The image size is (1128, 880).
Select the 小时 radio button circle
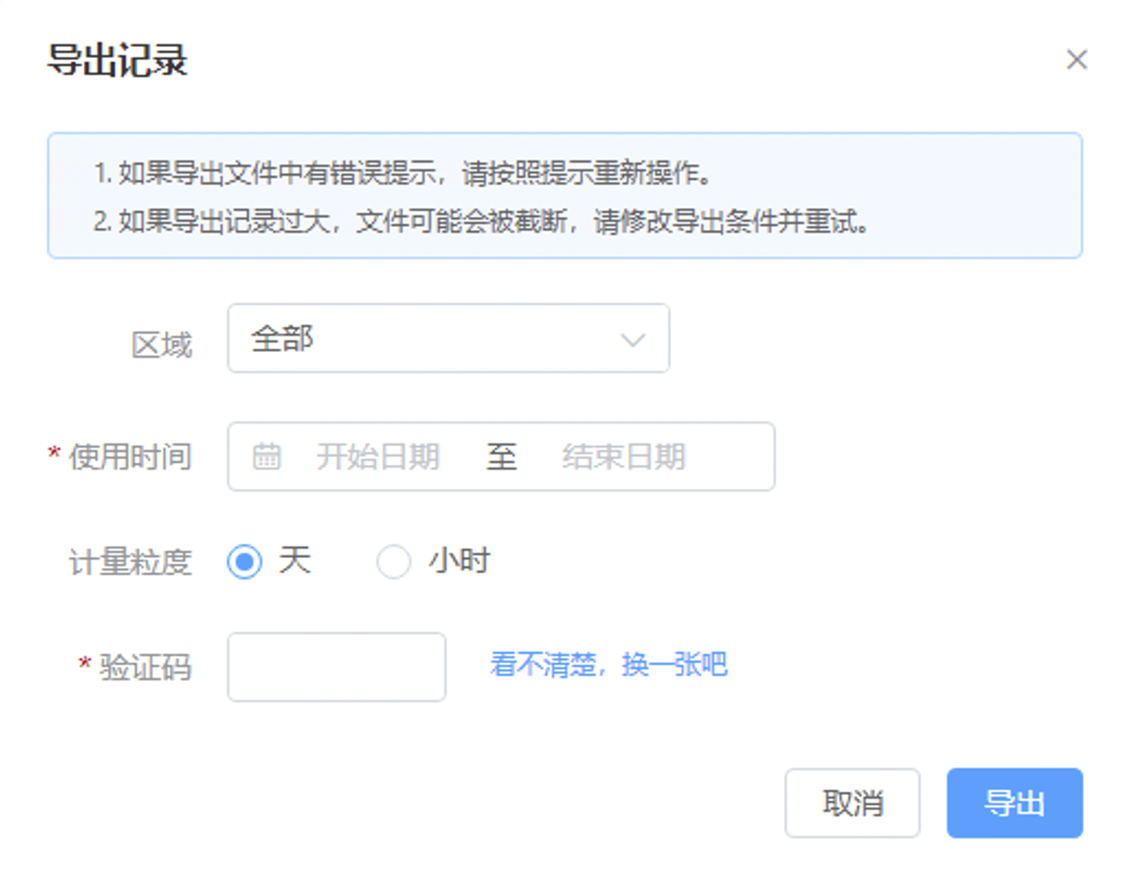393,561
